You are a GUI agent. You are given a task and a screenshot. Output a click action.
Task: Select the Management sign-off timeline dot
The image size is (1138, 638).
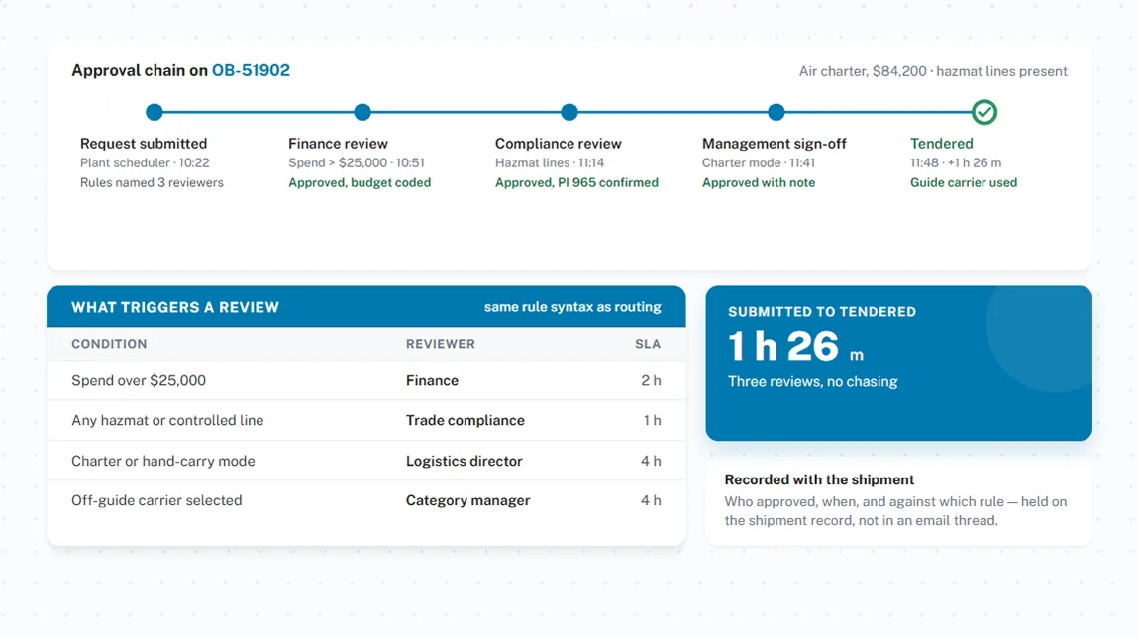(776, 112)
